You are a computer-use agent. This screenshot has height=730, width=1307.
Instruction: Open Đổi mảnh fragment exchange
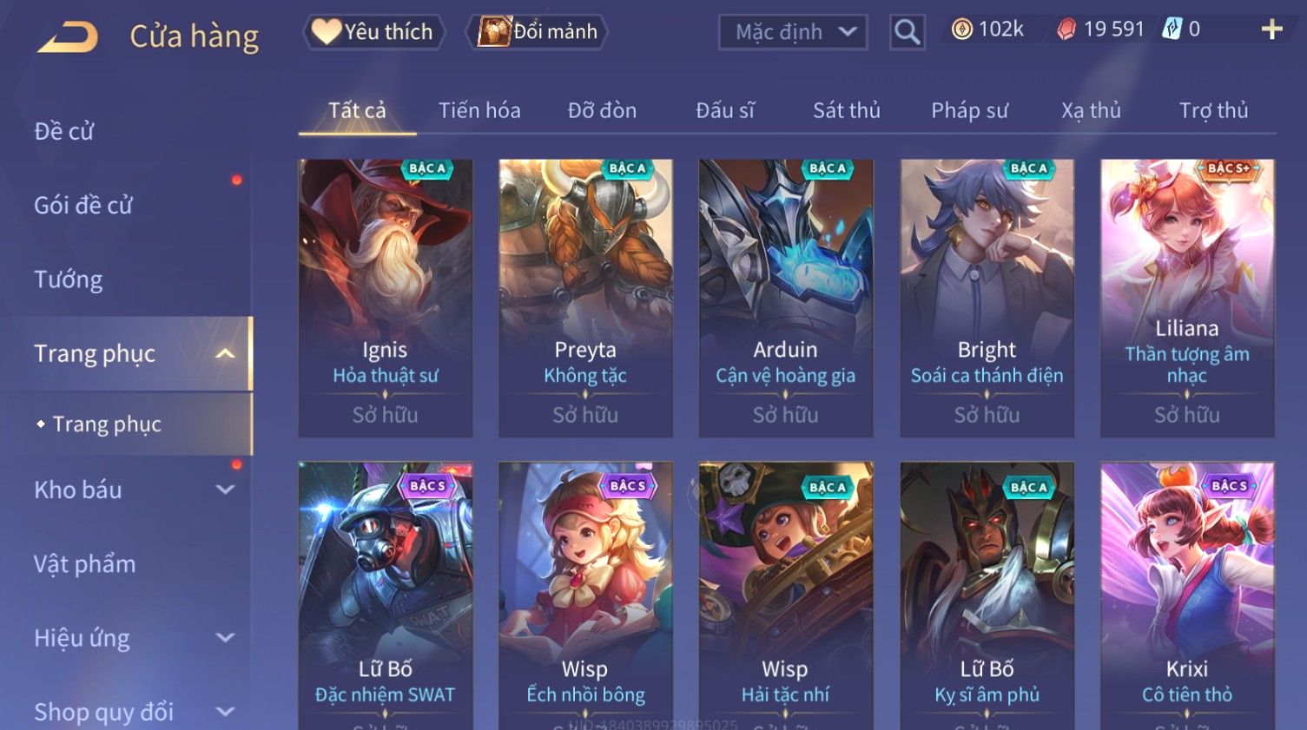point(538,31)
